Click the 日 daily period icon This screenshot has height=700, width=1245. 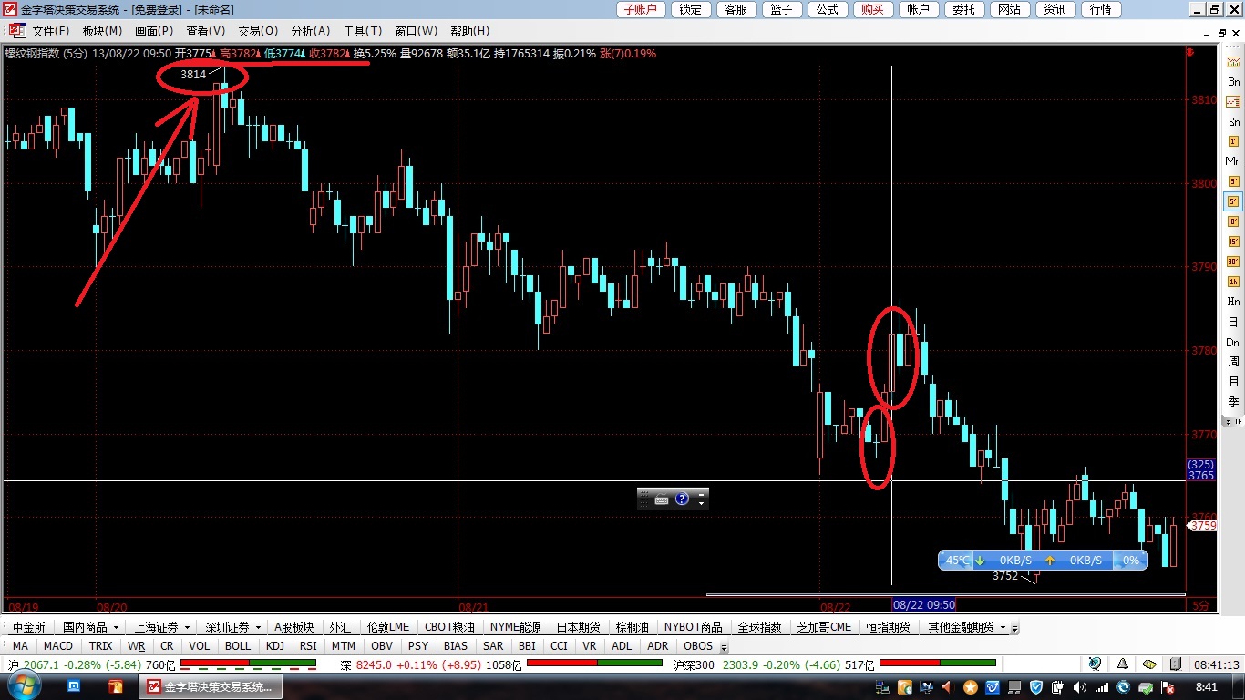(1233, 322)
